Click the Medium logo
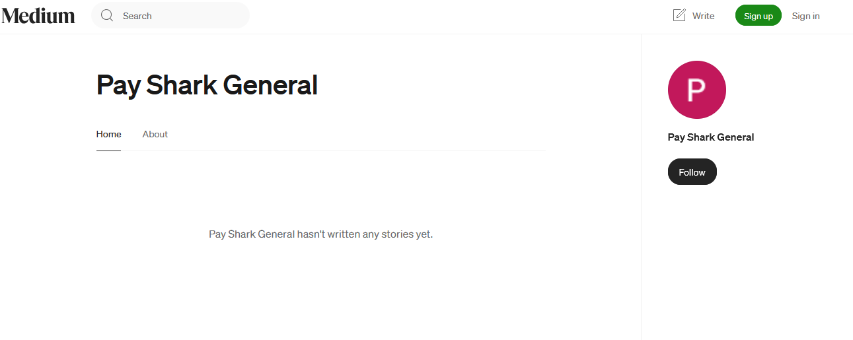The height and width of the screenshot is (340, 853). click(38, 16)
